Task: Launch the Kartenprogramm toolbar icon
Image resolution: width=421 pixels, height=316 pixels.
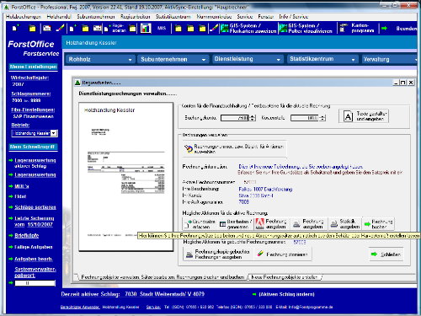Action: pyautogui.click(x=357, y=28)
